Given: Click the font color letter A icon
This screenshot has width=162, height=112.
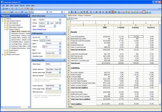Looking at the screenshot, I should point(72,12).
